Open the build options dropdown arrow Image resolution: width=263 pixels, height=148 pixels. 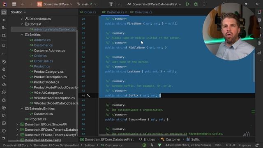pyautogui.click(x=119, y=4)
